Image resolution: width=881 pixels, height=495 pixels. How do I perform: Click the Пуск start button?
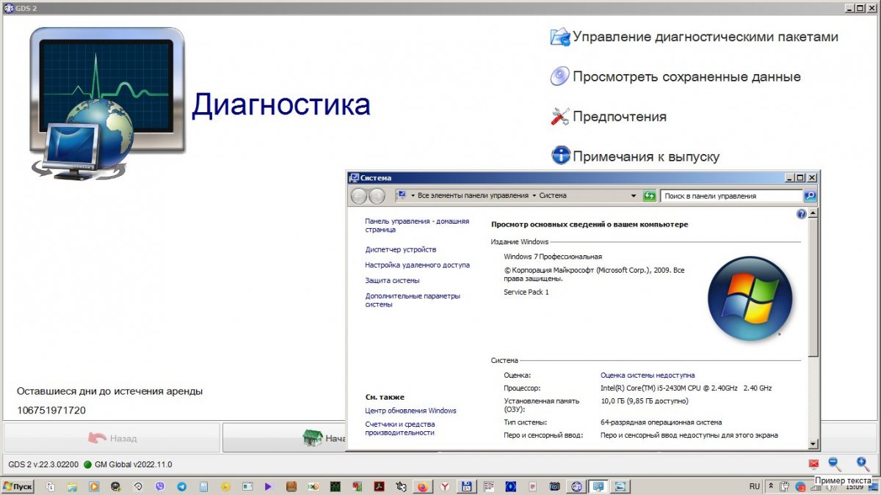[18, 486]
